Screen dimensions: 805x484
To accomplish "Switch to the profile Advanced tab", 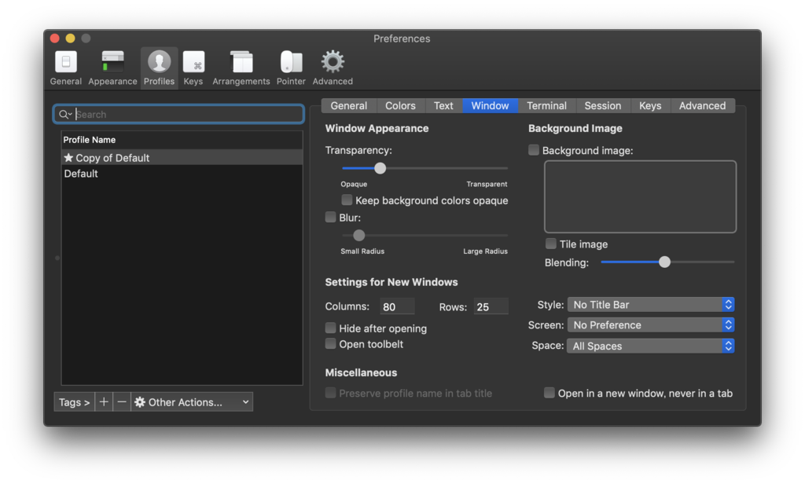I will [702, 106].
